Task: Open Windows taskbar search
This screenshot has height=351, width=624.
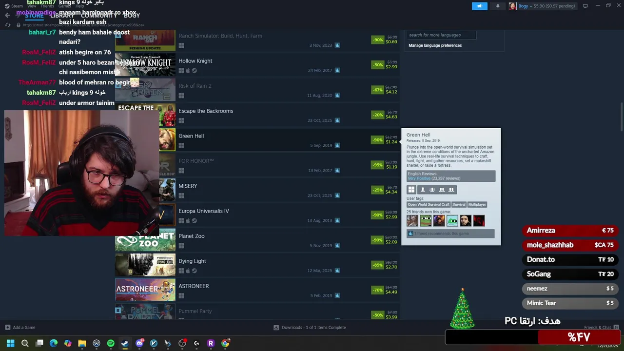Action: (25, 343)
